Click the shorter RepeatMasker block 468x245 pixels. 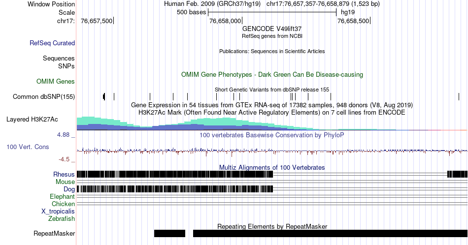[169, 233]
